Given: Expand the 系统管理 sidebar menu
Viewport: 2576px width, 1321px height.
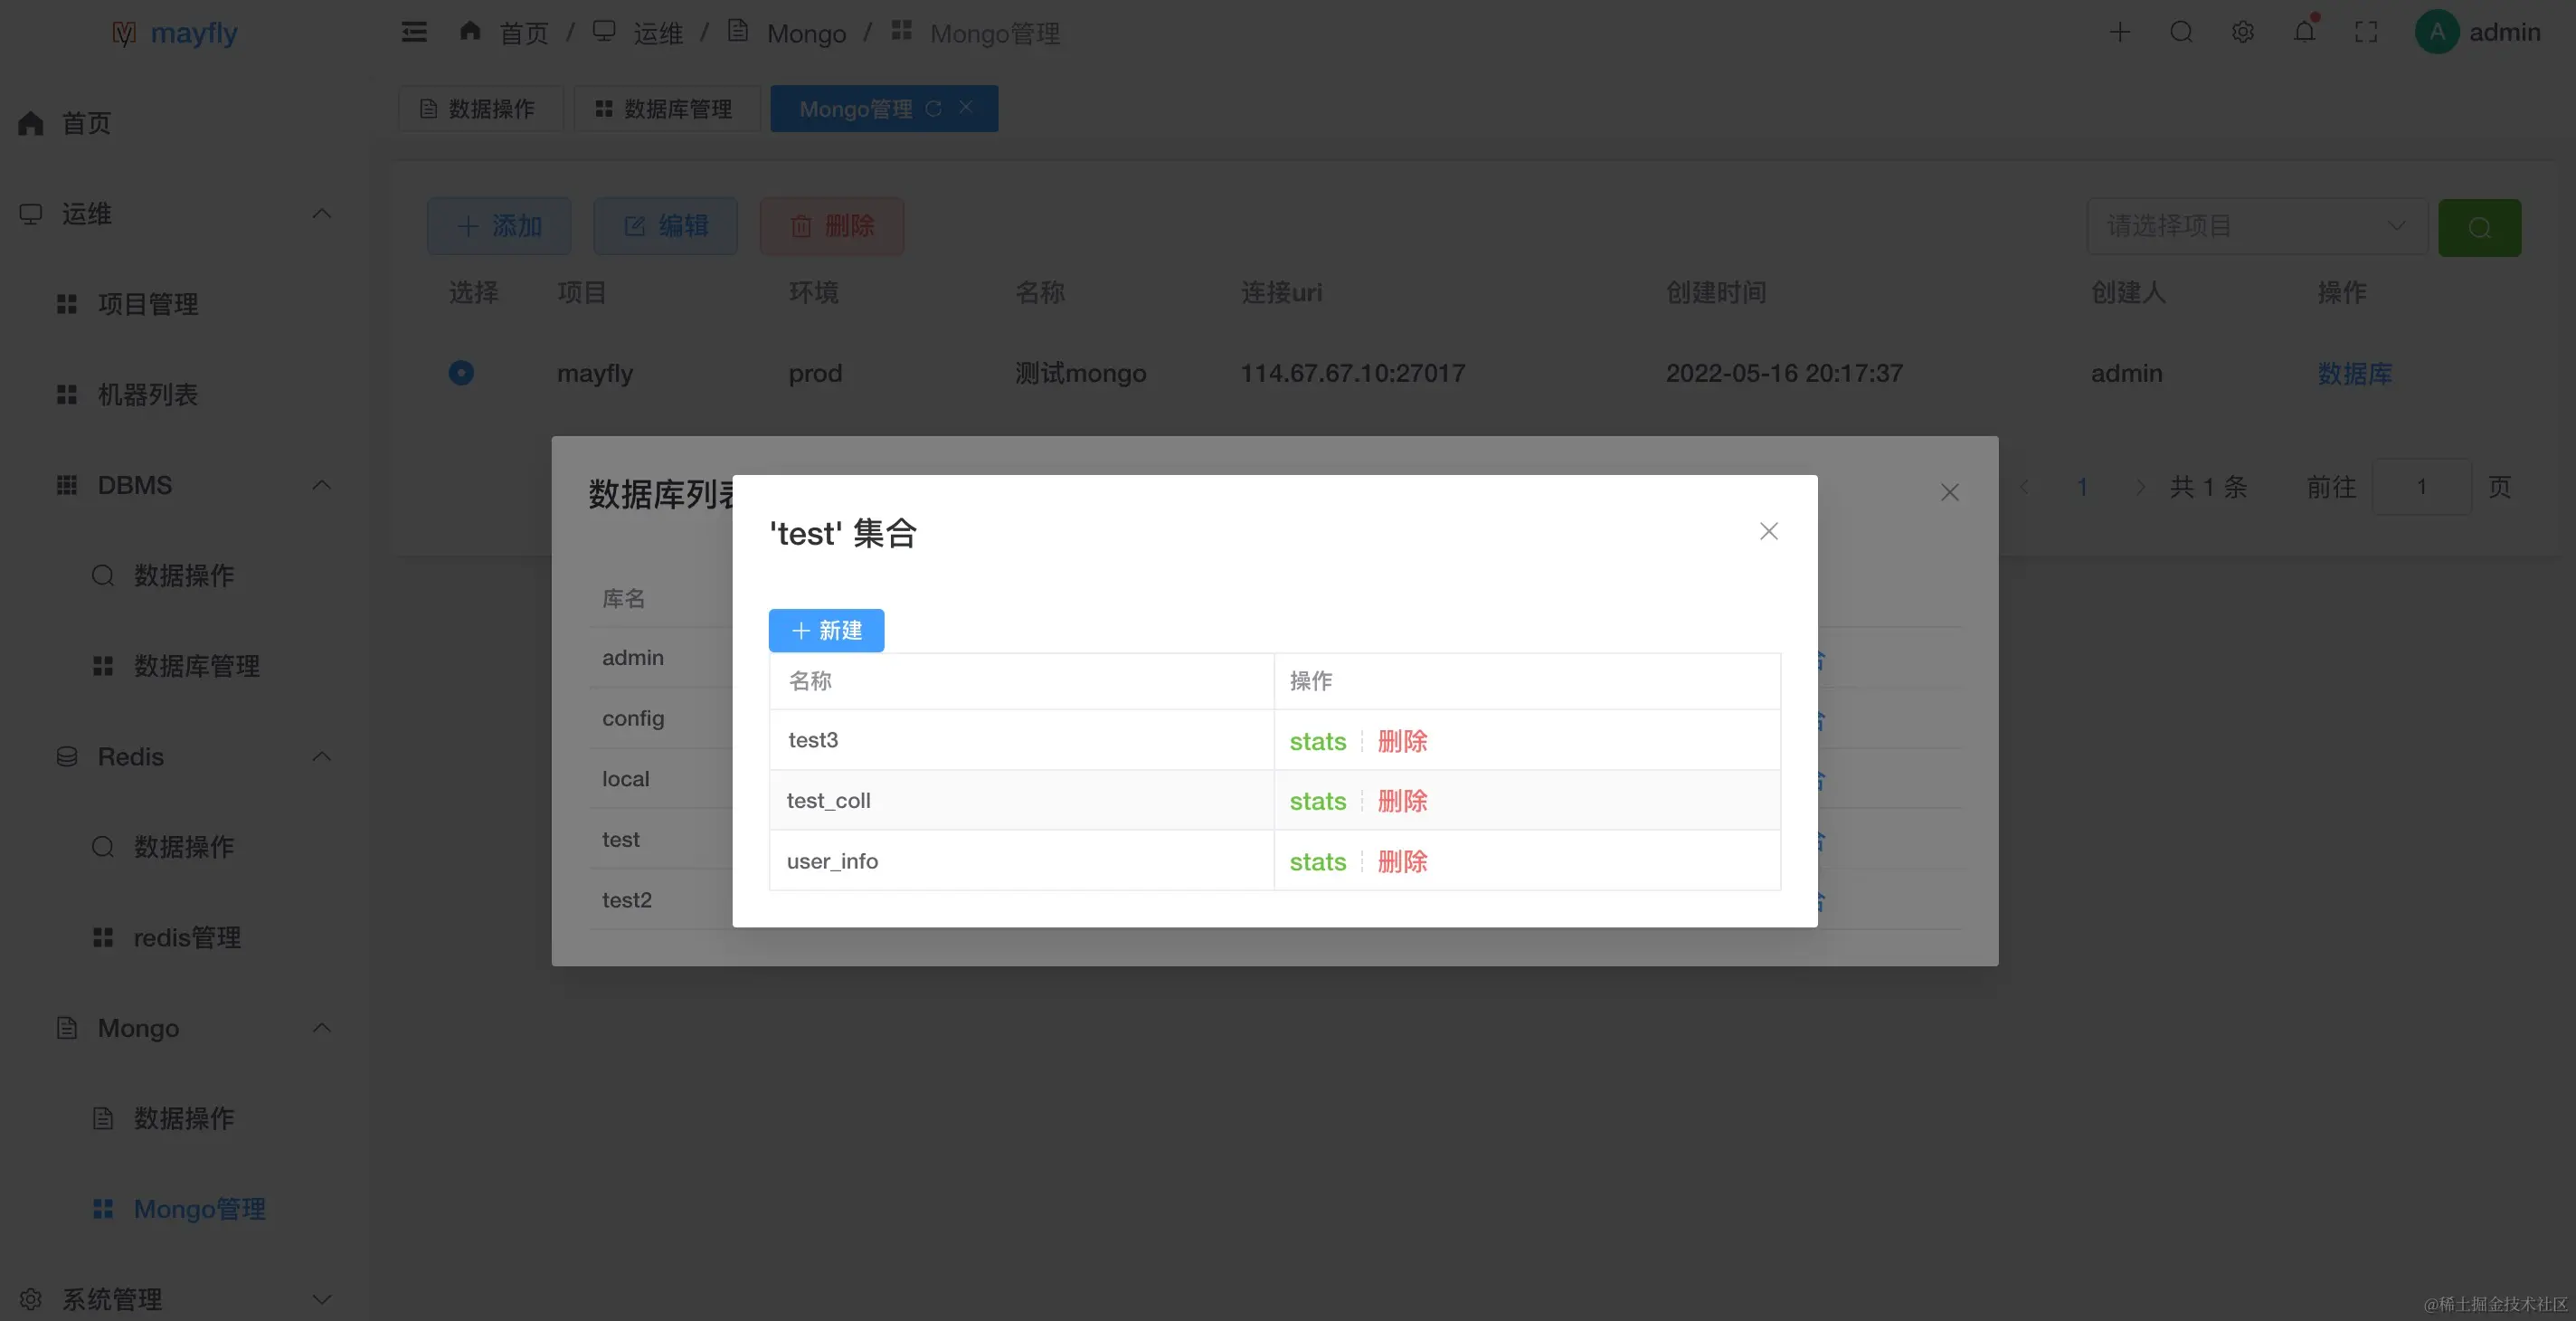Looking at the screenshot, I should coord(321,1299).
